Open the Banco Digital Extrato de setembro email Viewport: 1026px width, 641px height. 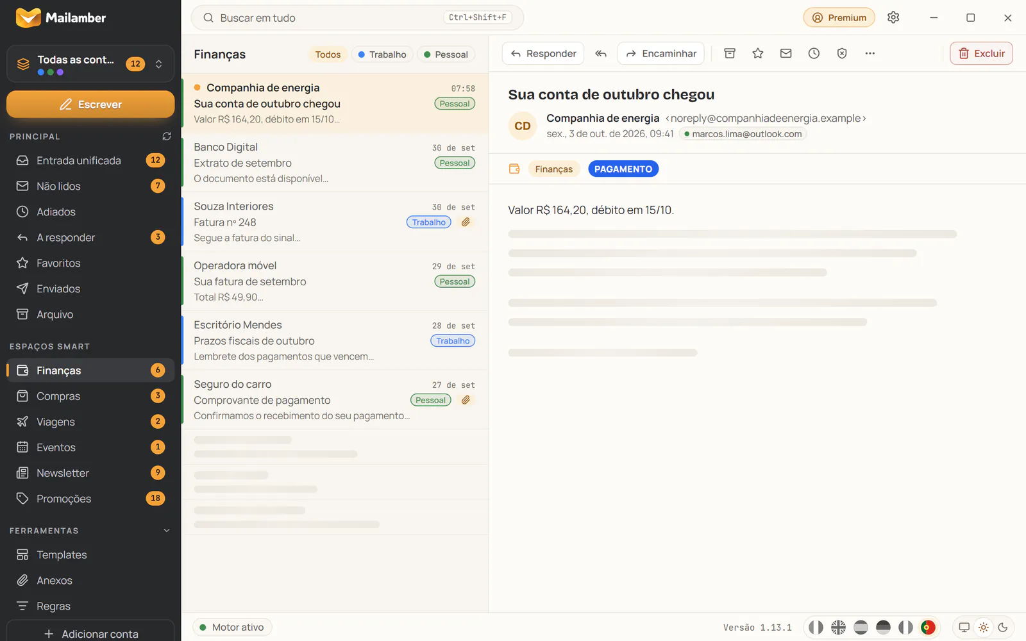click(x=335, y=163)
